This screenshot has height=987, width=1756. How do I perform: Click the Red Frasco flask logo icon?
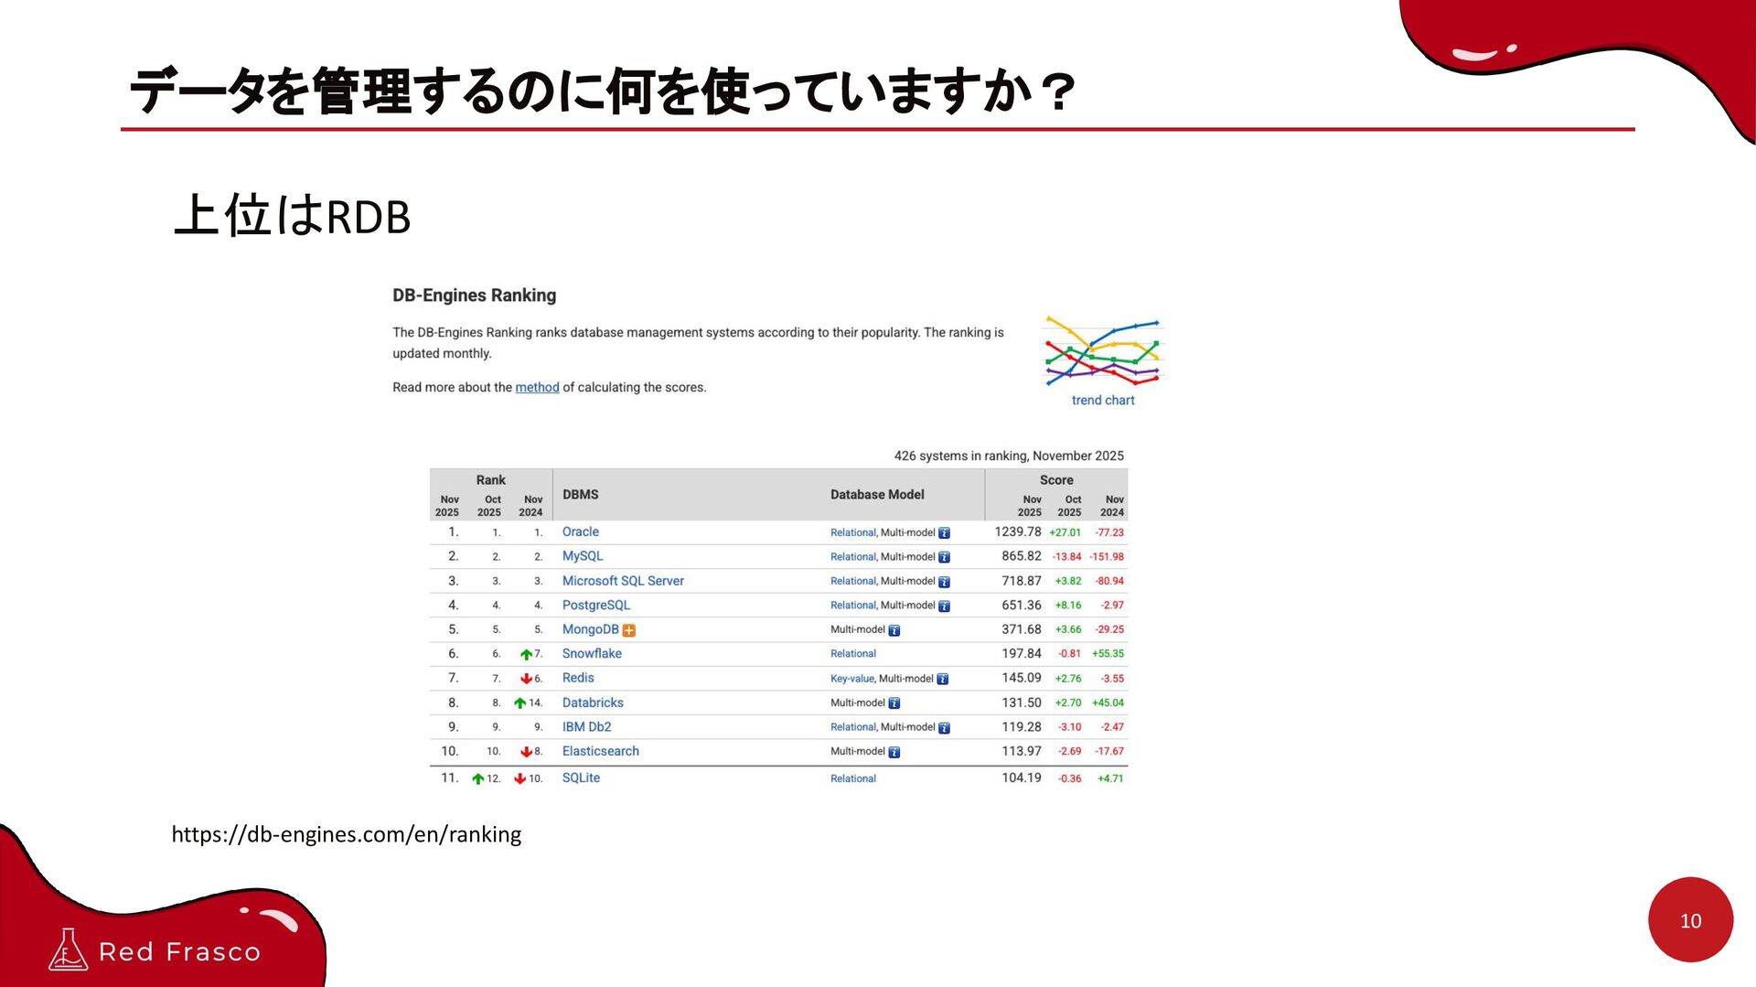click(x=68, y=949)
